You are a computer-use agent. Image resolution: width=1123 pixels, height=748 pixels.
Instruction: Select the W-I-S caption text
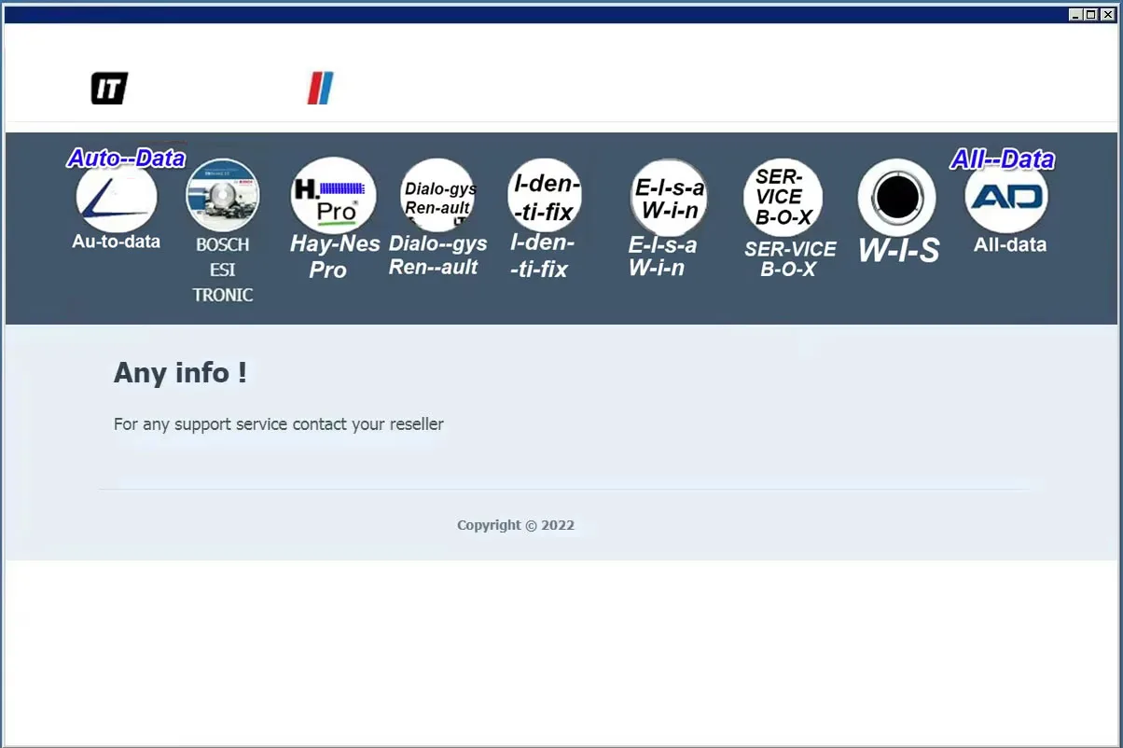(x=898, y=250)
